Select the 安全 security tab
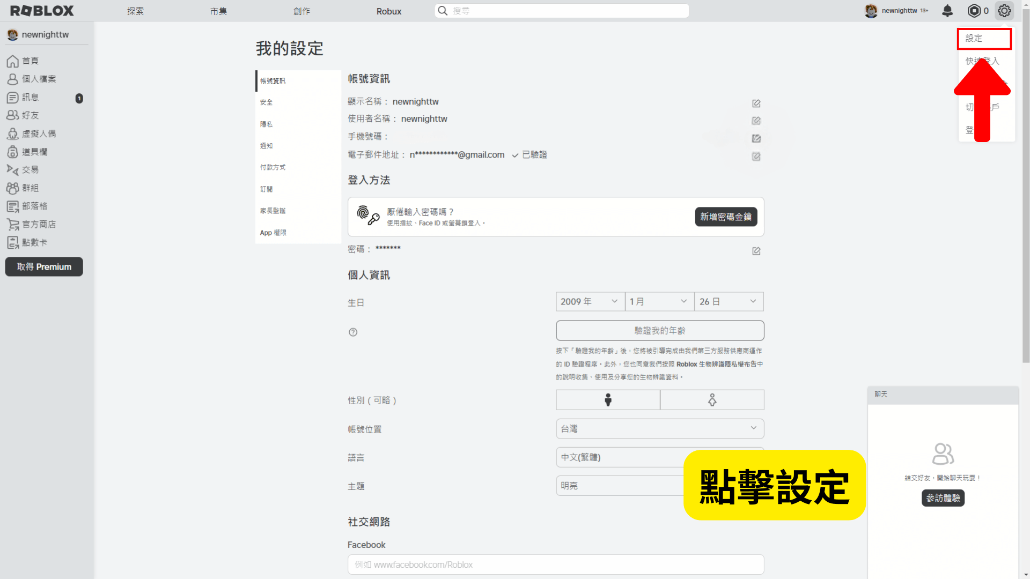1030x579 pixels. 298,102
